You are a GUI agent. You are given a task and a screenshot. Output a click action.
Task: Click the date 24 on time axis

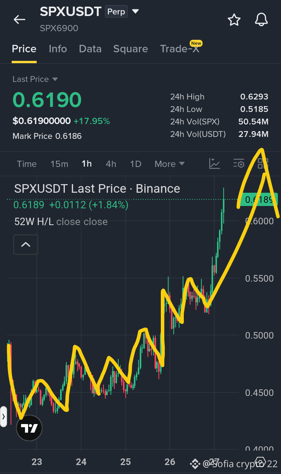(81, 462)
